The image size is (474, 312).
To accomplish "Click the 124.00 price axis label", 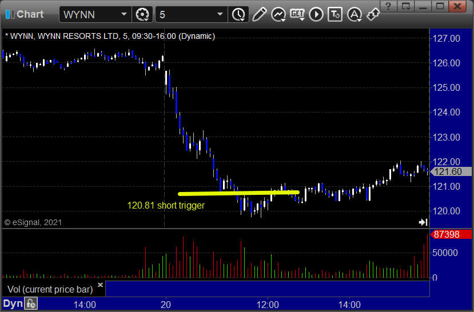I will click(x=447, y=113).
